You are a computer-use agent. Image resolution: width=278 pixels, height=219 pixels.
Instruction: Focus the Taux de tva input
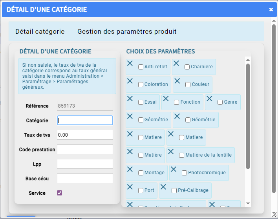click(85, 135)
